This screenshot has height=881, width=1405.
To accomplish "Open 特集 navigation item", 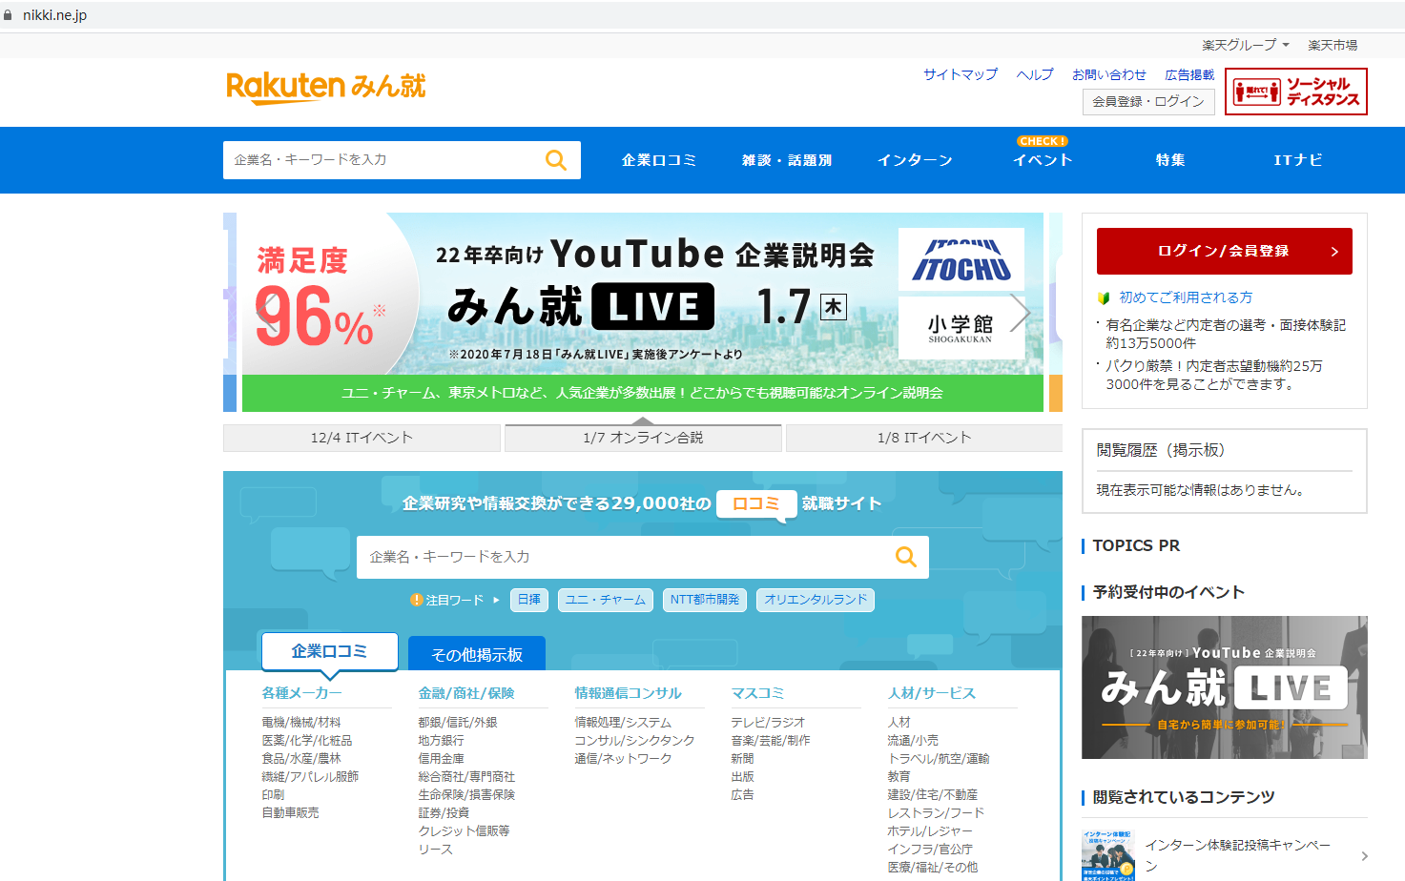I will (x=1170, y=160).
